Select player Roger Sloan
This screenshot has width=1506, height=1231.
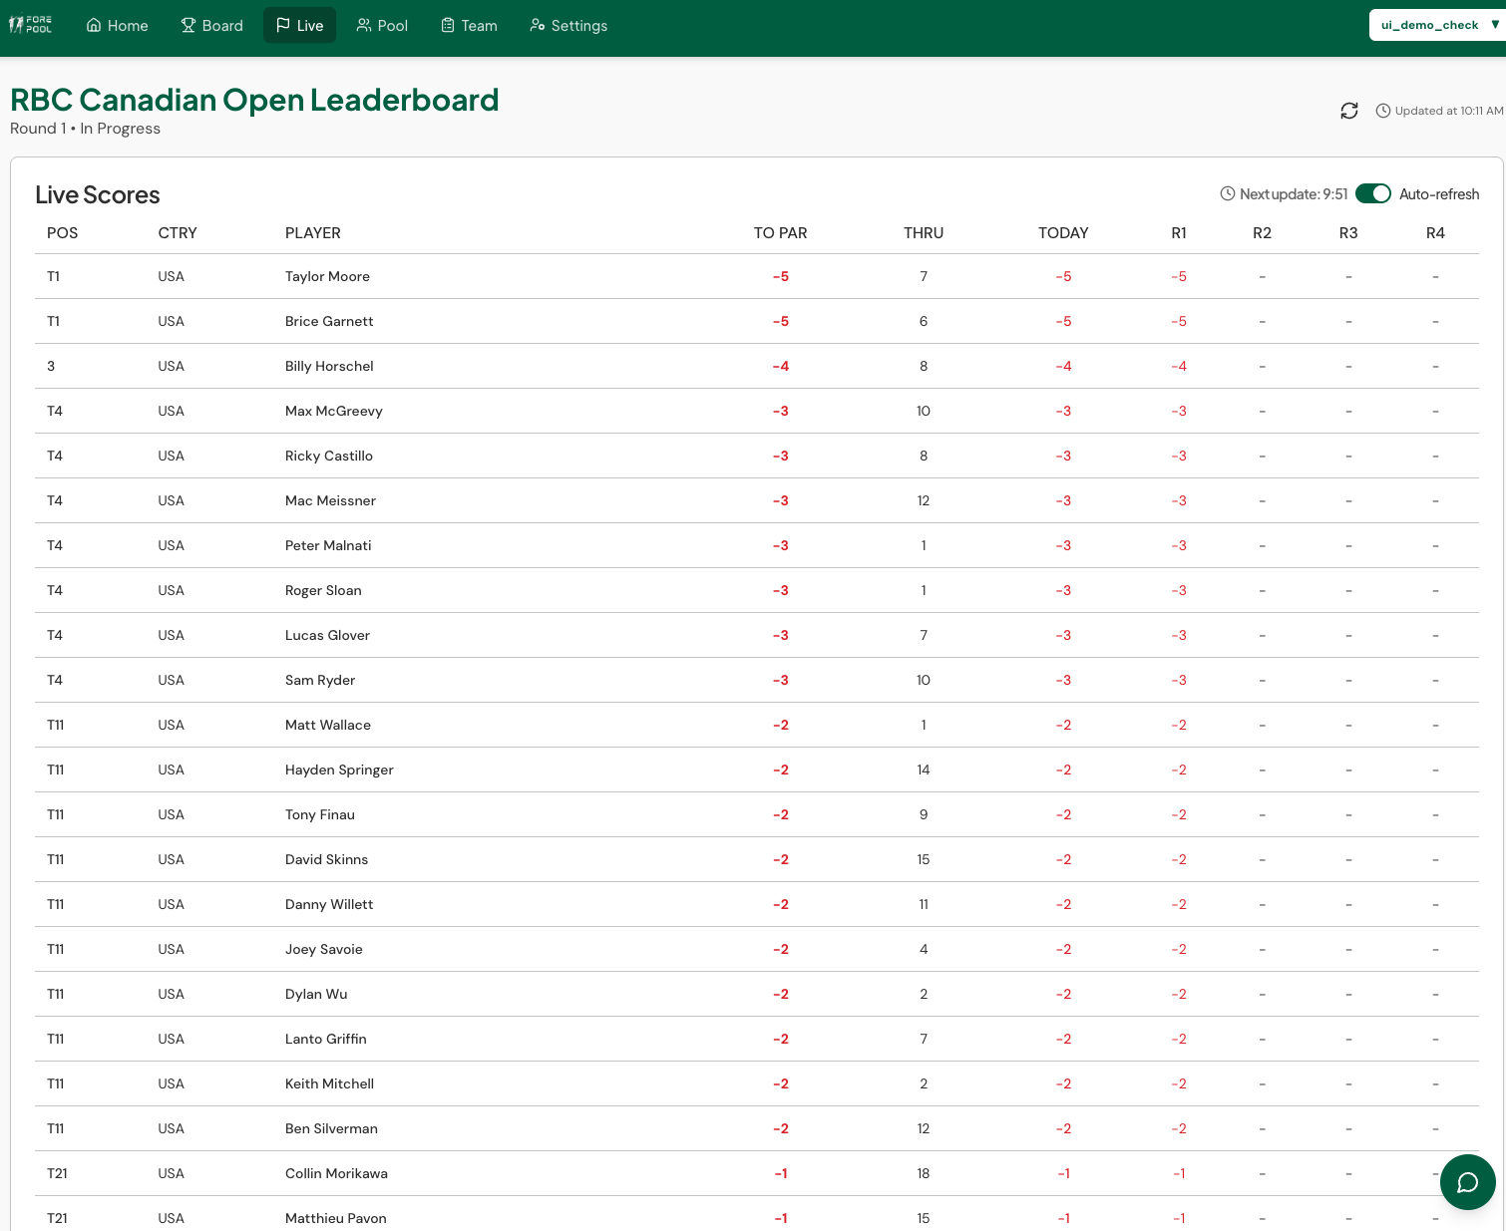323,590
